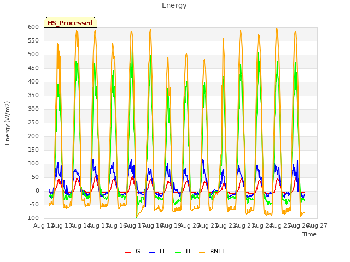Click the Energy (W/m2) y-axis label

point(7,123)
